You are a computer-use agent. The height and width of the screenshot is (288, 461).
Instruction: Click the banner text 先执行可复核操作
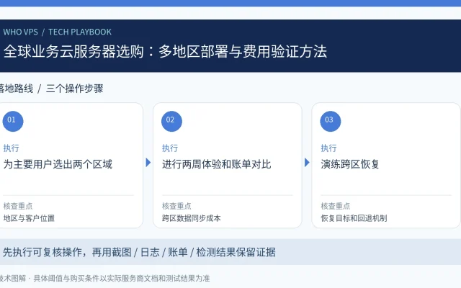42,252
